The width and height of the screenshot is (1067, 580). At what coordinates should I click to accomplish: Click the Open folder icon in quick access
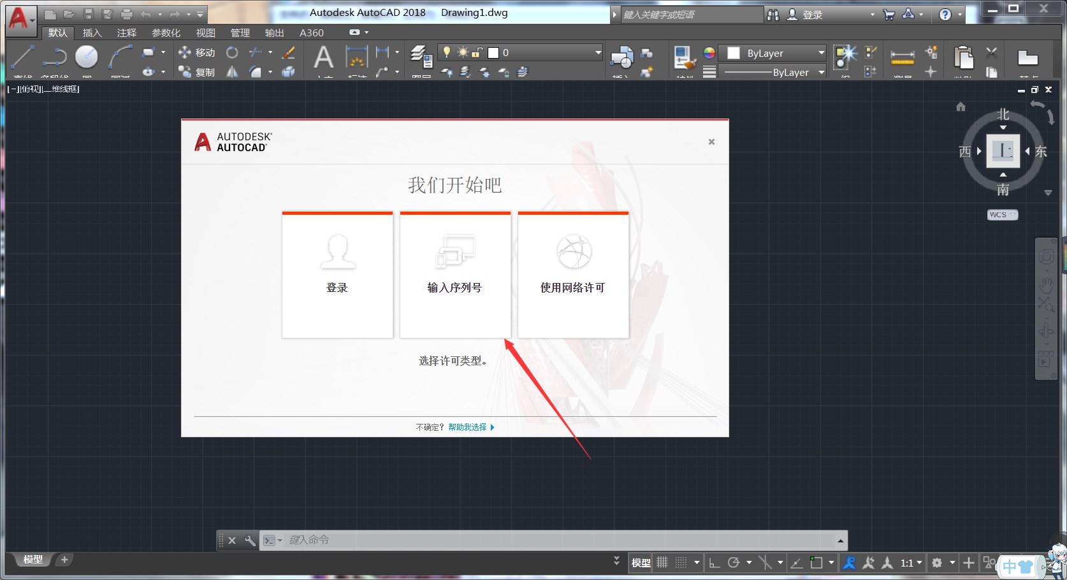[x=69, y=14]
